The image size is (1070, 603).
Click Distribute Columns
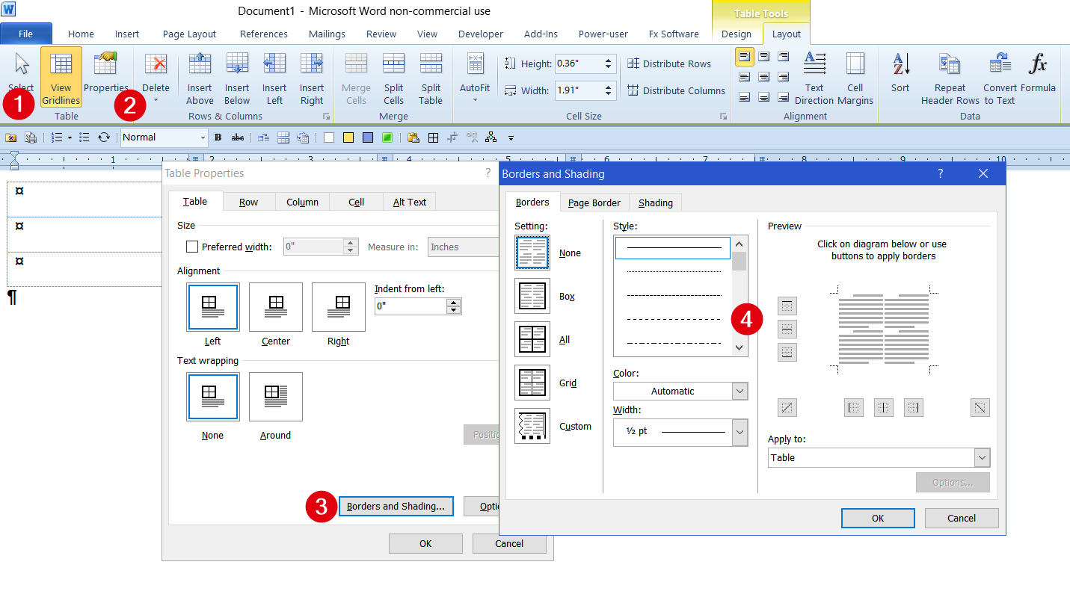pyautogui.click(x=676, y=90)
